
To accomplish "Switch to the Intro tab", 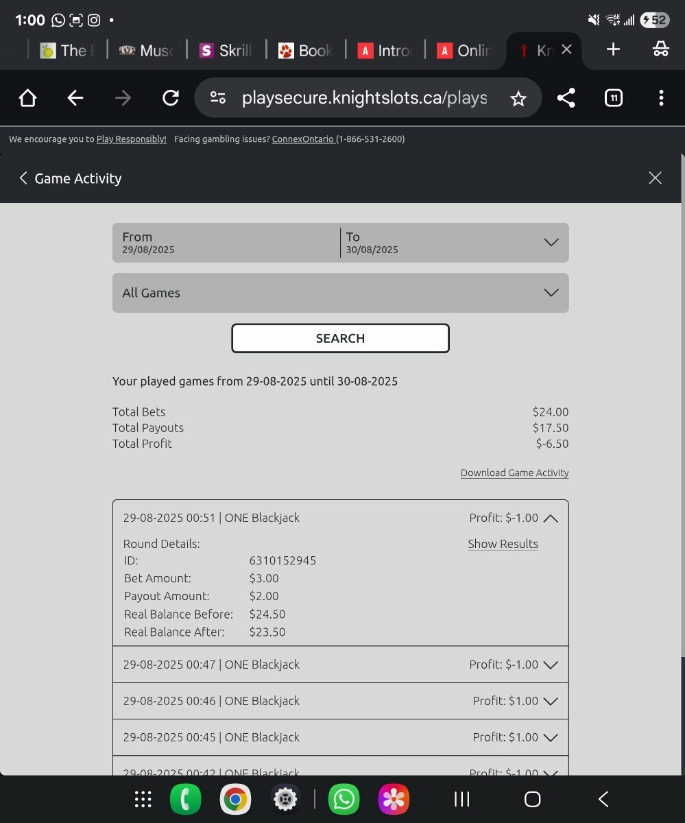I will [x=386, y=50].
